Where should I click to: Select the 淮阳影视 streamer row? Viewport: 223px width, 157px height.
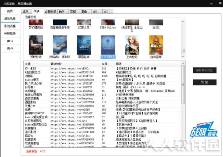pyautogui.click(x=103, y=132)
